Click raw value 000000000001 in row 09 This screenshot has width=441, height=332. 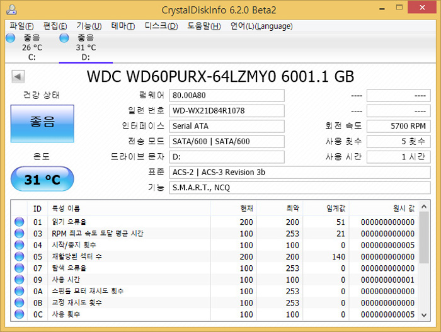(x=387, y=280)
